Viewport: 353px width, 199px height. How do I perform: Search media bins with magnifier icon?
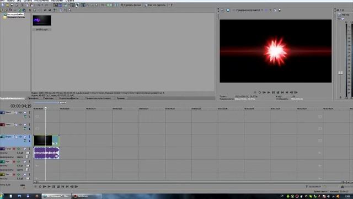coord(69,10)
